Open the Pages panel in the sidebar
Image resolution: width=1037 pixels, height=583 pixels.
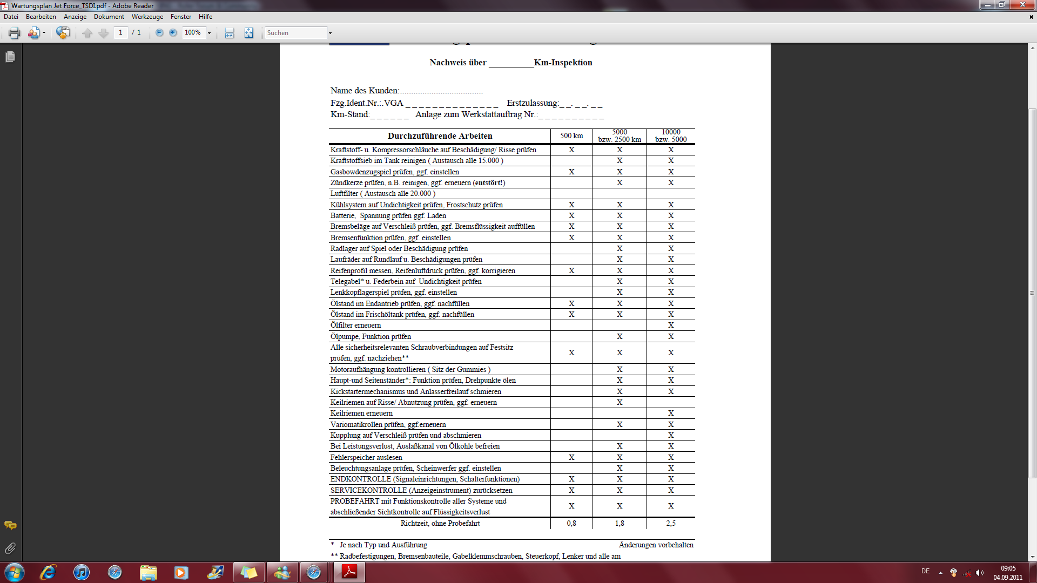(x=10, y=57)
